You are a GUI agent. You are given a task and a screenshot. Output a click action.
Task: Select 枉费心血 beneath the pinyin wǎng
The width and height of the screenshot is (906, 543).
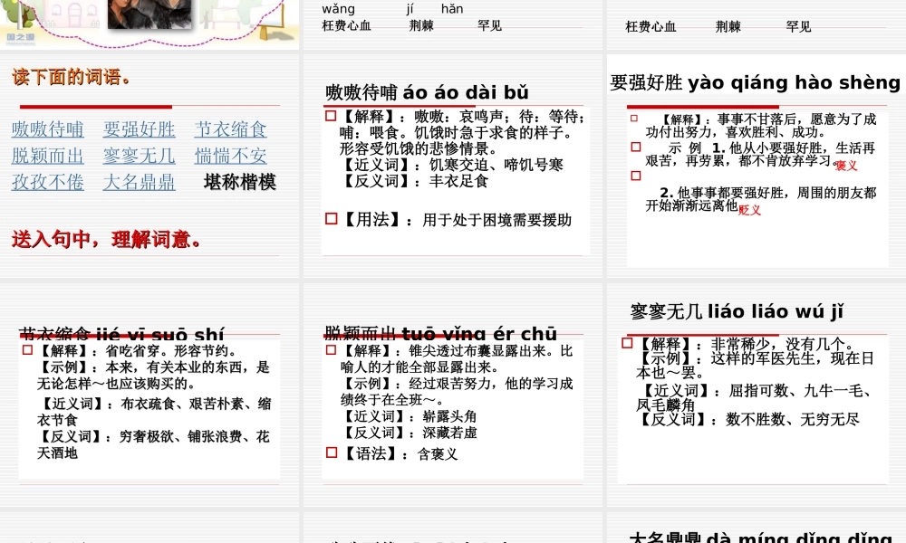tap(347, 26)
